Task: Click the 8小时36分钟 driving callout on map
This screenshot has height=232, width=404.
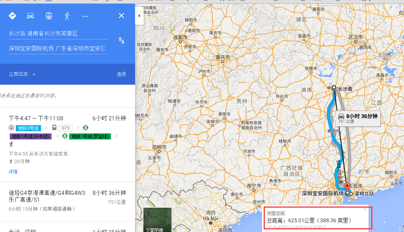Action: tap(358, 118)
